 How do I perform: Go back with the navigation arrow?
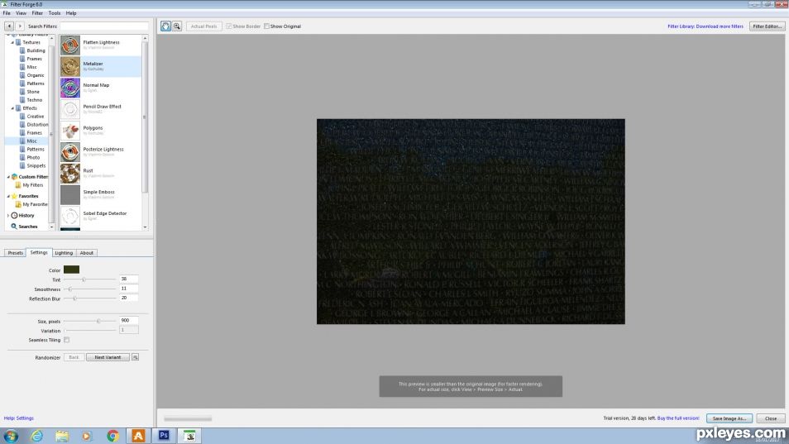(x=9, y=26)
